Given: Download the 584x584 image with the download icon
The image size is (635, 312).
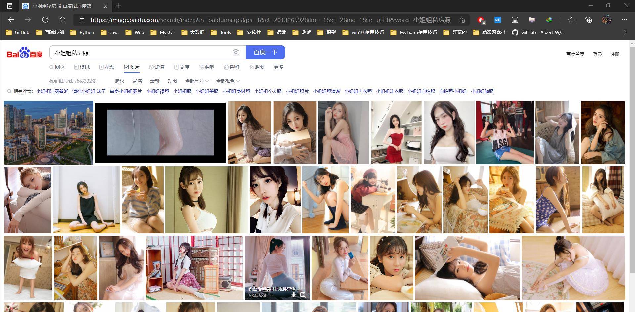Looking at the screenshot, I should tap(293, 295).
